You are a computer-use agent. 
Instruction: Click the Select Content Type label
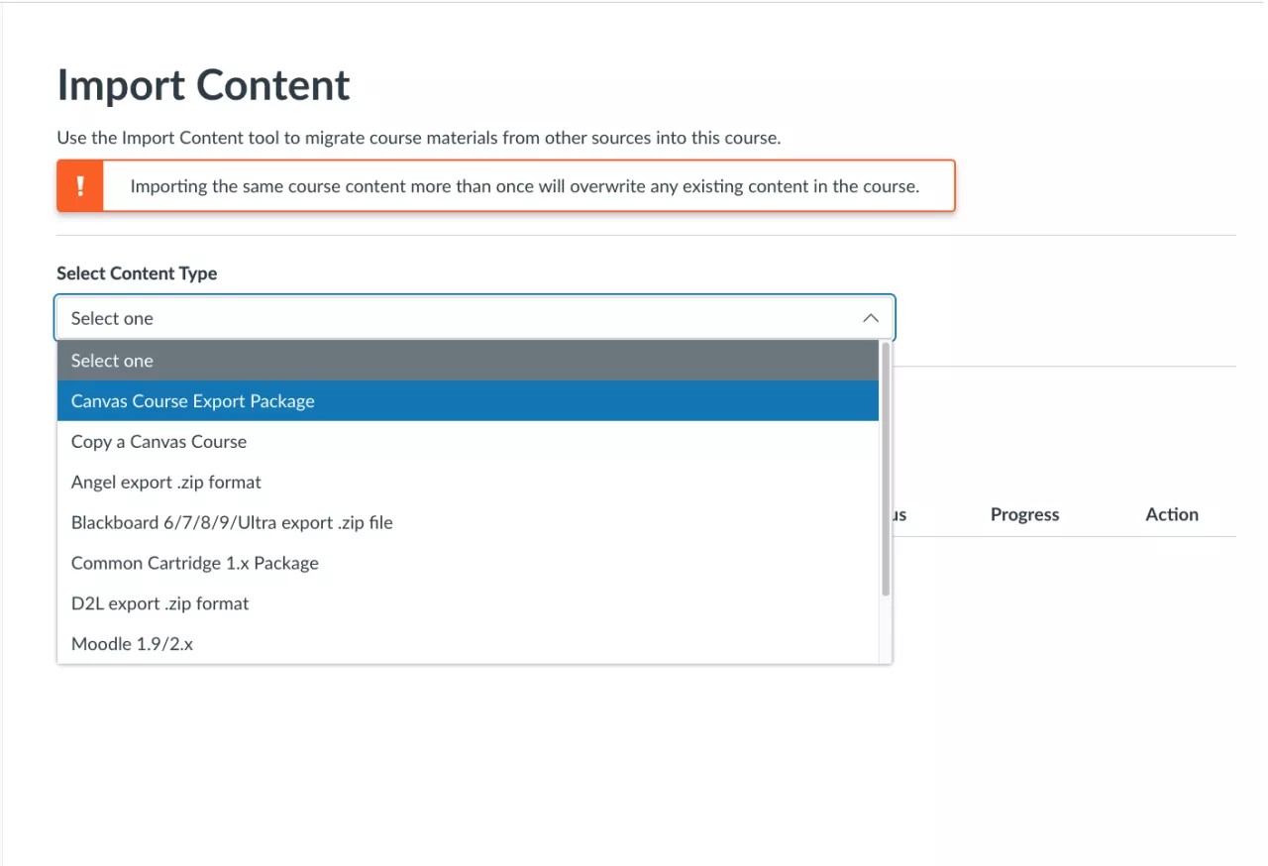click(x=137, y=273)
